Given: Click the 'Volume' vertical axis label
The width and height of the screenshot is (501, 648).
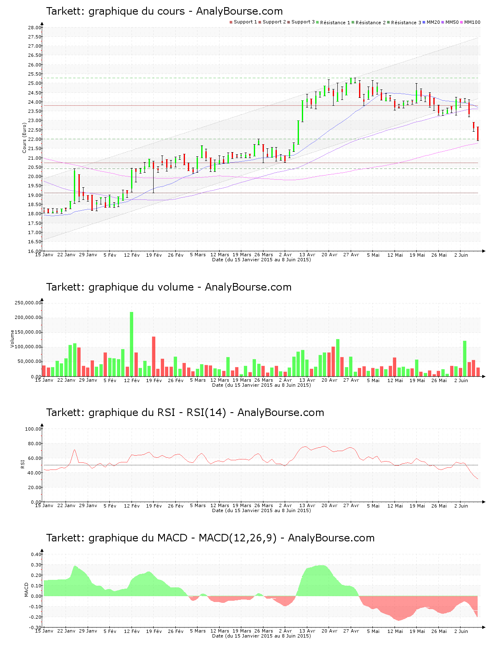Looking at the screenshot, I should tap(12, 339).
